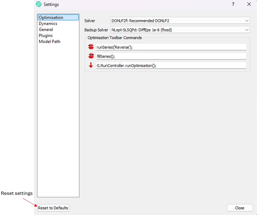Click the fill series icon beside fillSeries()
Screen dimensions: 257x215
91,56
